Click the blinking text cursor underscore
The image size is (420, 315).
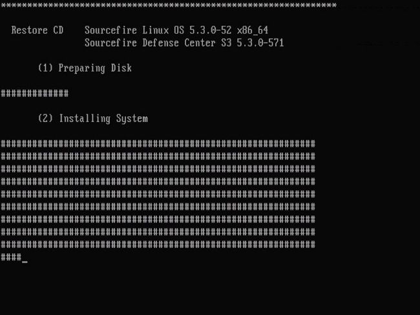25,260
